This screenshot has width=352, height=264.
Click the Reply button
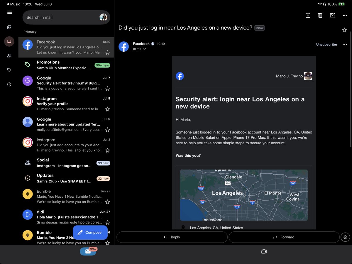pos(172,237)
